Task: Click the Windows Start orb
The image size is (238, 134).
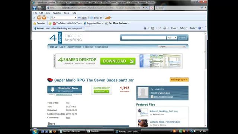Action: 35,131
